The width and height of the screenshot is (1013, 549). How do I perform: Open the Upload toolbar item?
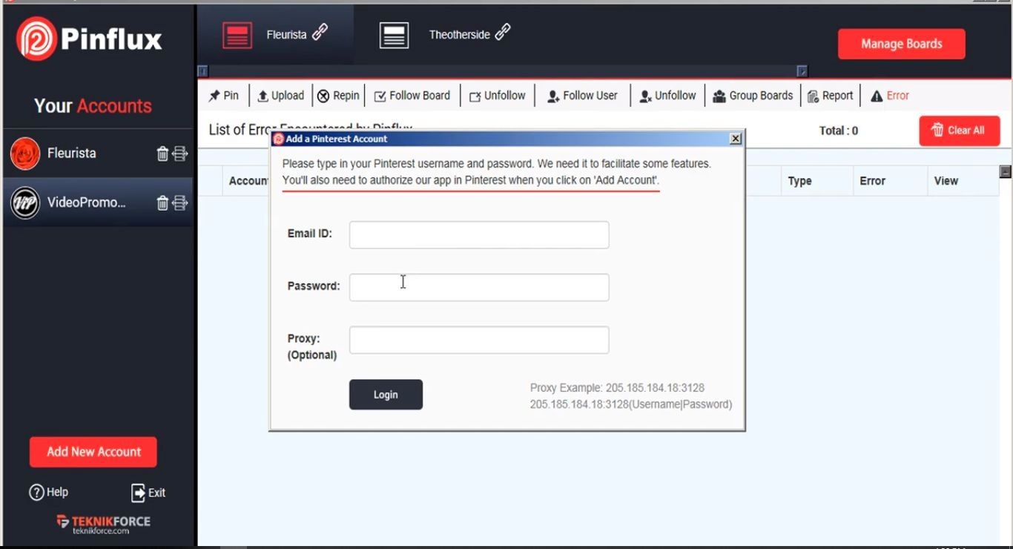280,96
